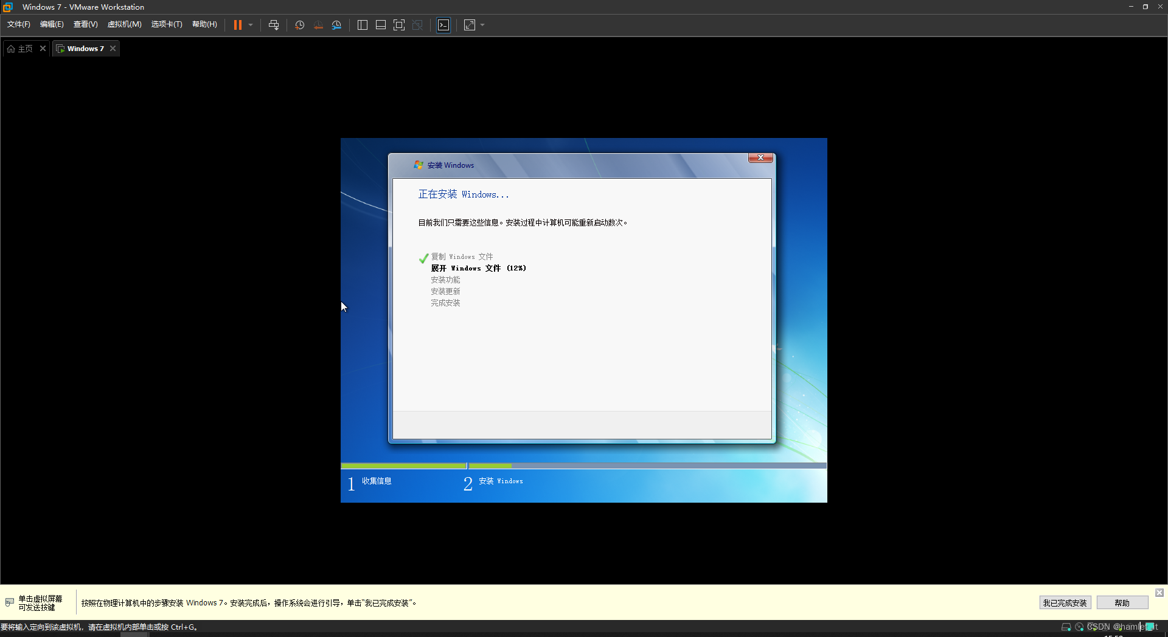Open the 文件(F) menu

coord(19,24)
